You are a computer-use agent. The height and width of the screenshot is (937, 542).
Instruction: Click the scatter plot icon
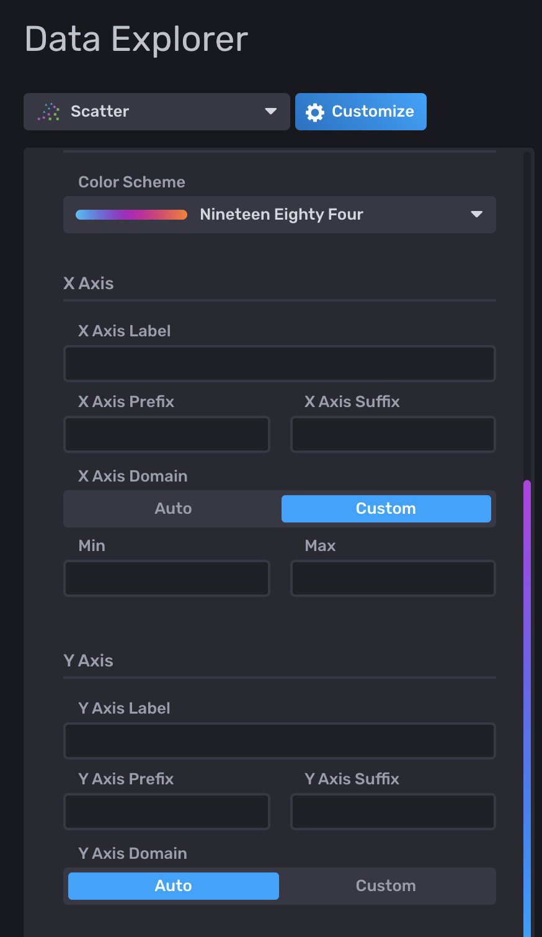(x=48, y=112)
